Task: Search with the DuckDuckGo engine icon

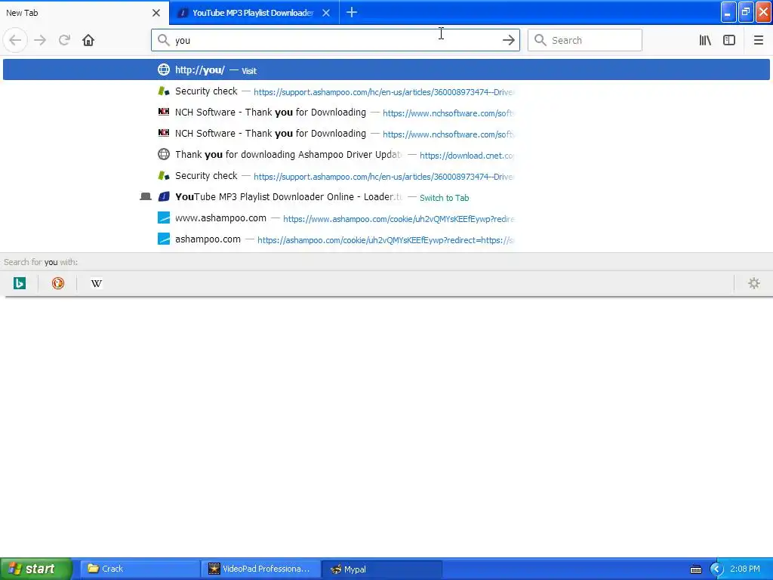Action: [x=57, y=283]
